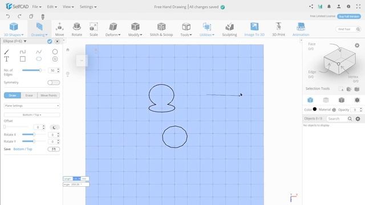This screenshot has height=205, width=365.
Task: Toggle the switch next to Offset
Action: [x=55, y=127]
